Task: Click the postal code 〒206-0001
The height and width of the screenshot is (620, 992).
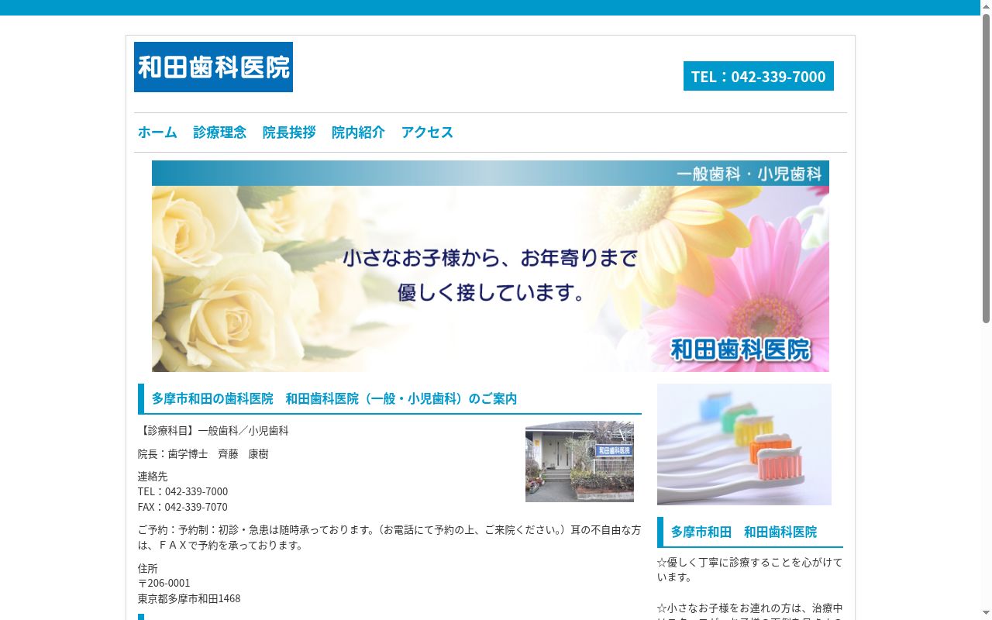Action: (164, 583)
